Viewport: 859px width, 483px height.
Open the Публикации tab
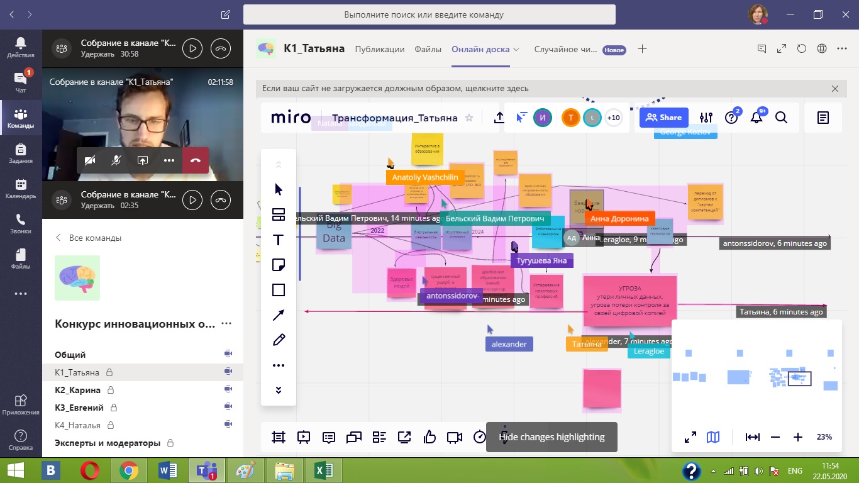tap(379, 49)
